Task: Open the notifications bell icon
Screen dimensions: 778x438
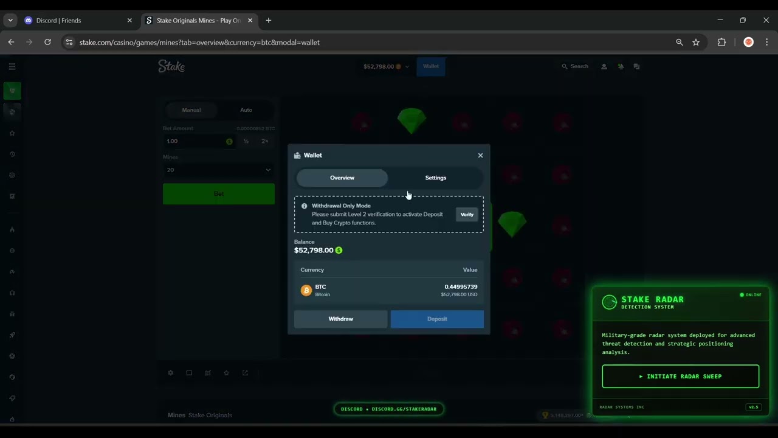Action: (621, 66)
